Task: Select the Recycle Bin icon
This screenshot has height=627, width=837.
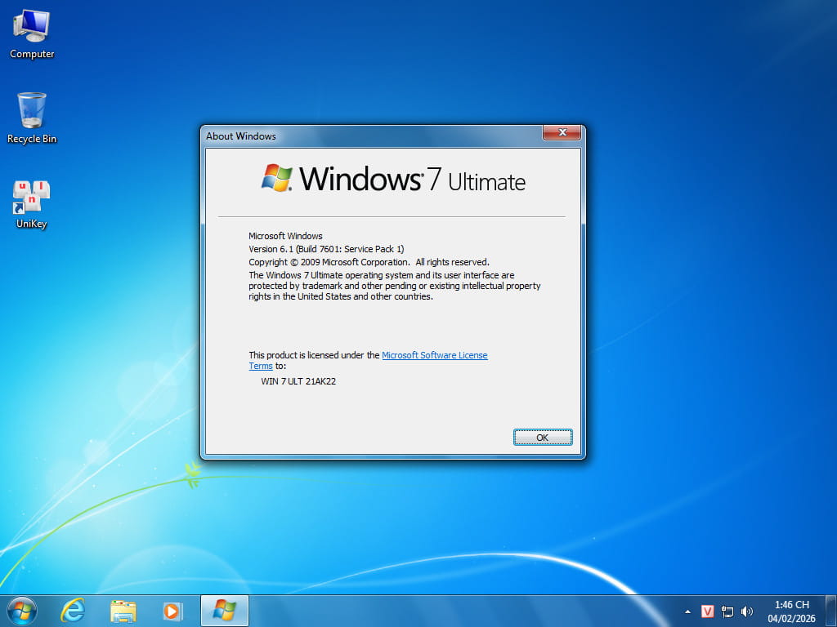Action: pos(32,118)
